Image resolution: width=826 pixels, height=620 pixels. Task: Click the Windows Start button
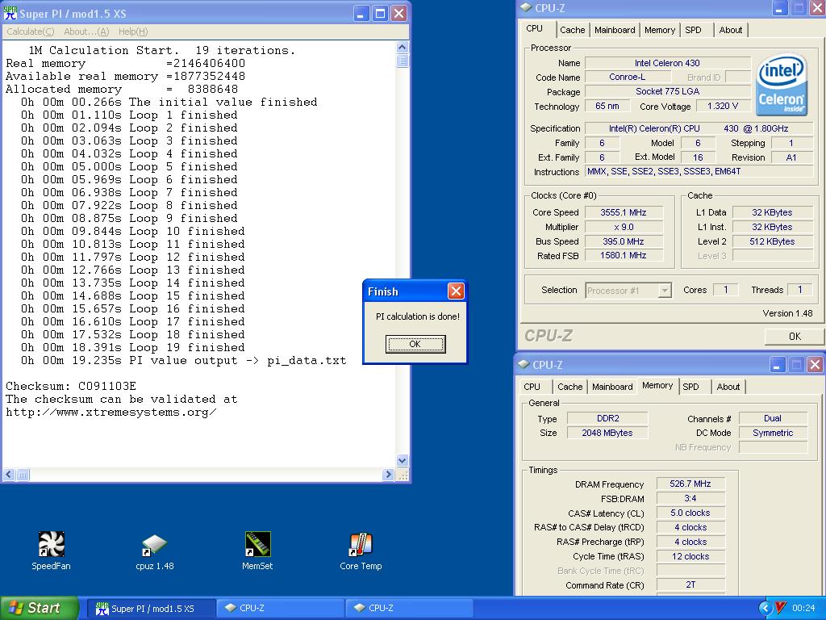39,608
